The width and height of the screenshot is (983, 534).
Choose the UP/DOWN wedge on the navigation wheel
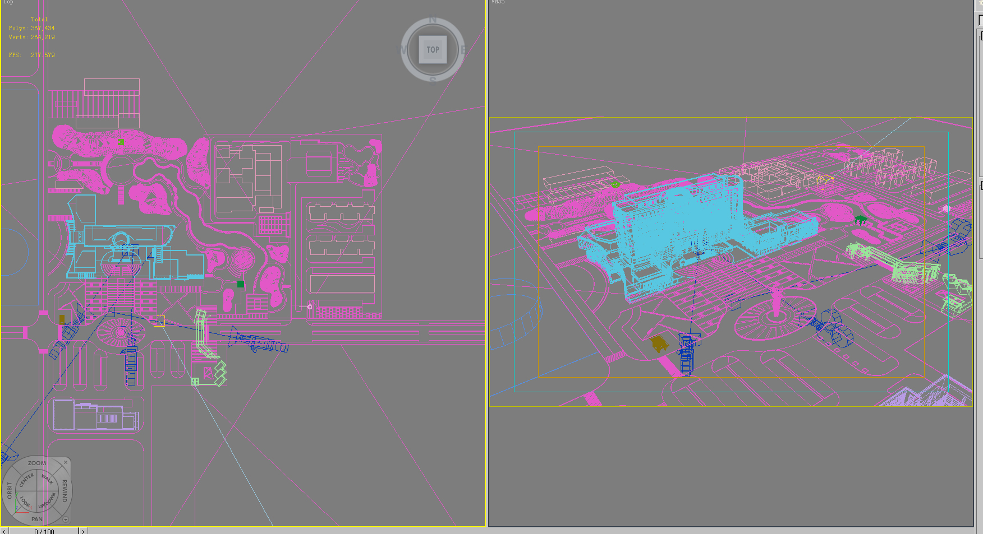[48, 501]
